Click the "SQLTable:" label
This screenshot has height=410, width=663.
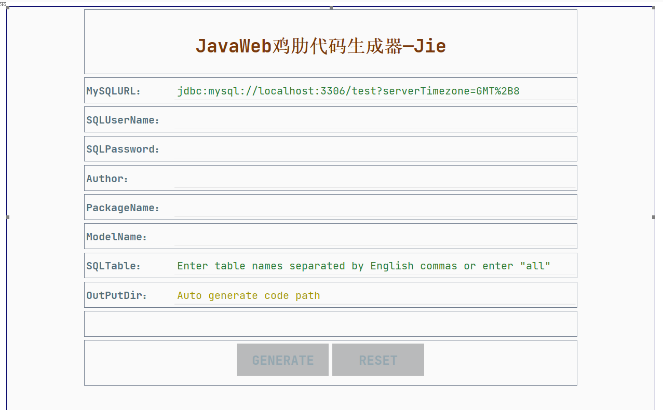pyautogui.click(x=113, y=266)
